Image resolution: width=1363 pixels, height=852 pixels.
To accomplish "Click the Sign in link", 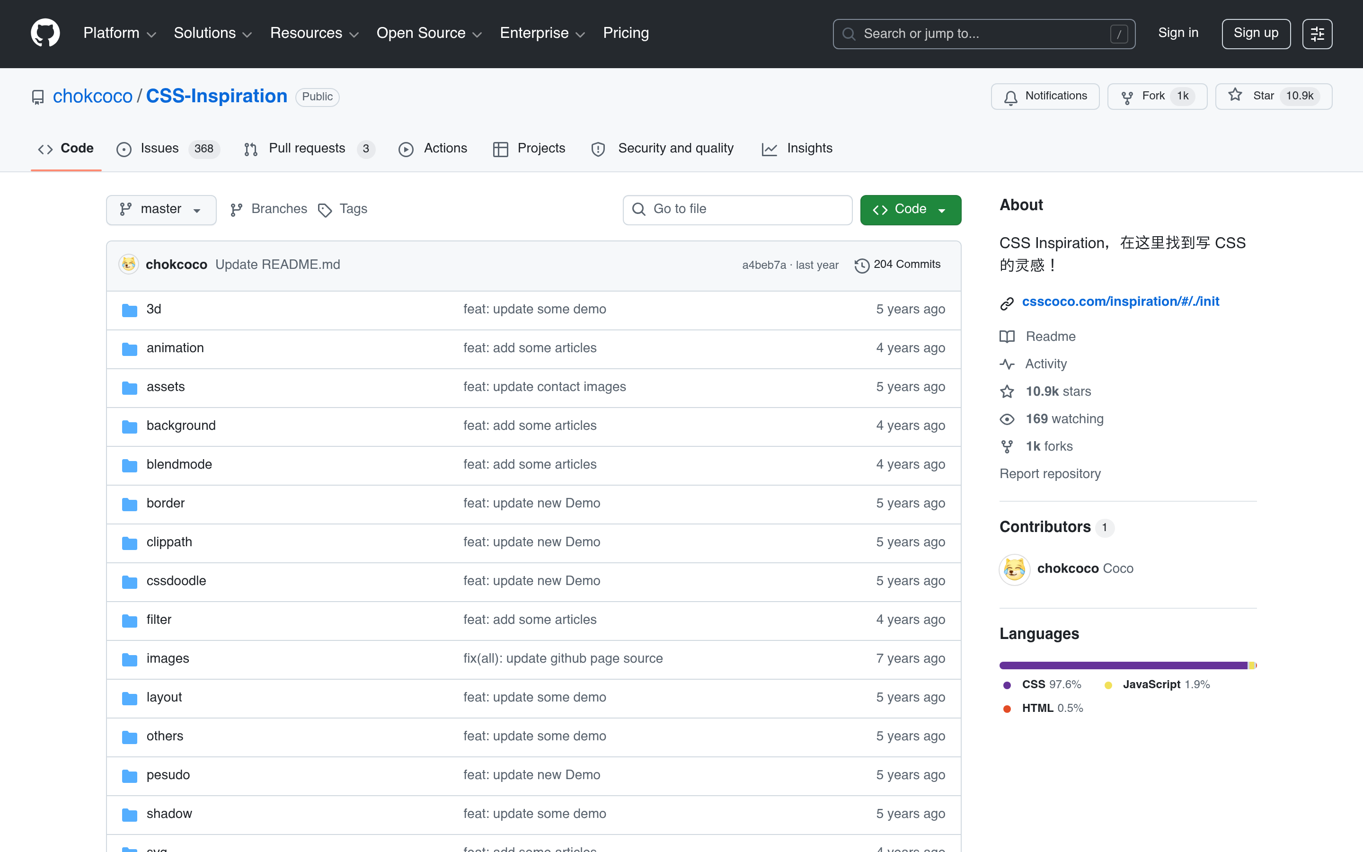I will point(1177,33).
